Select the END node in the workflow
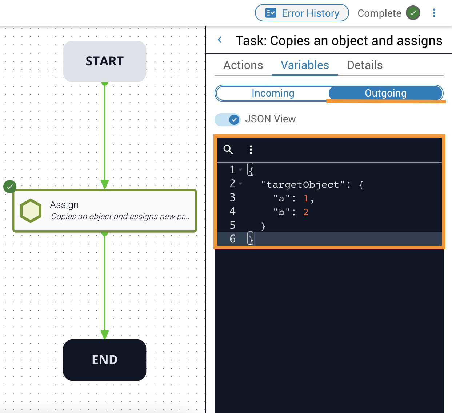This screenshot has height=413, width=452. [x=105, y=360]
